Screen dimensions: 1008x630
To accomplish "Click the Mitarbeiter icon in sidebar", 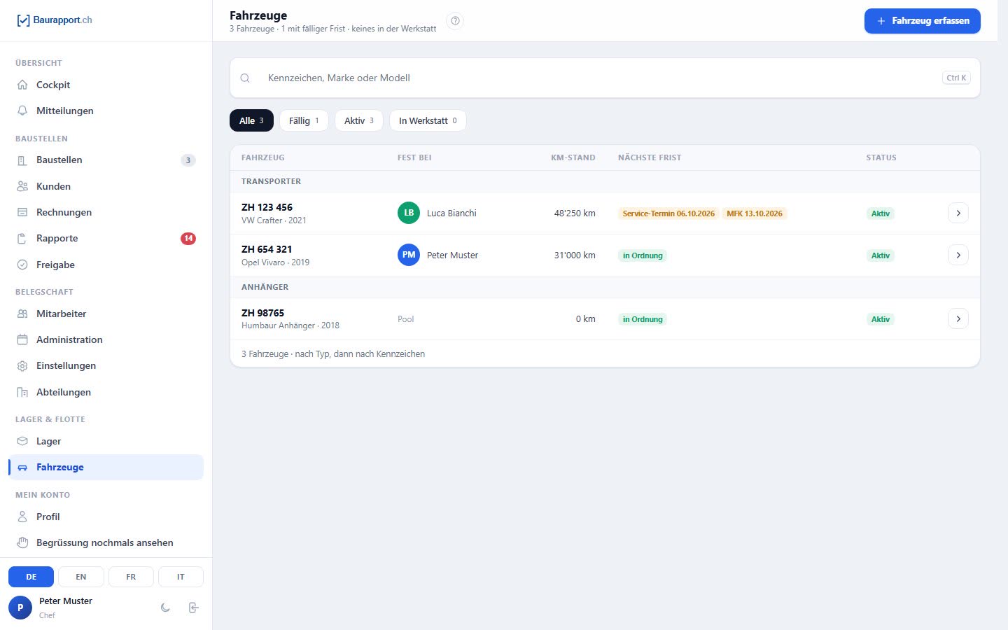I will coord(22,314).
